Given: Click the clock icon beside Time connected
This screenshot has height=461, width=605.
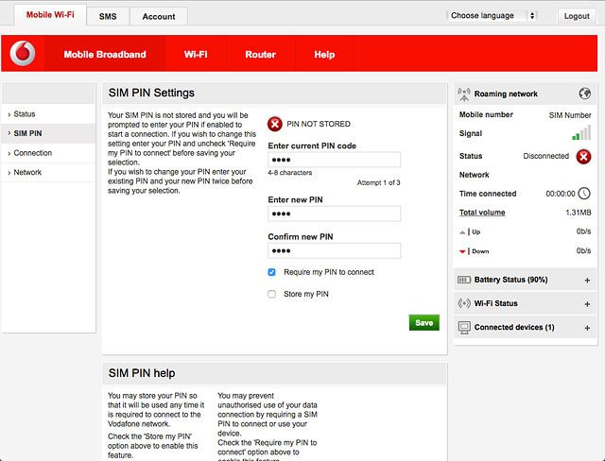Looking at the screenshot, I should pos(584,194).
